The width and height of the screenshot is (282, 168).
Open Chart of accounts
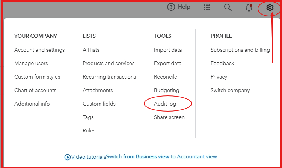35,90
